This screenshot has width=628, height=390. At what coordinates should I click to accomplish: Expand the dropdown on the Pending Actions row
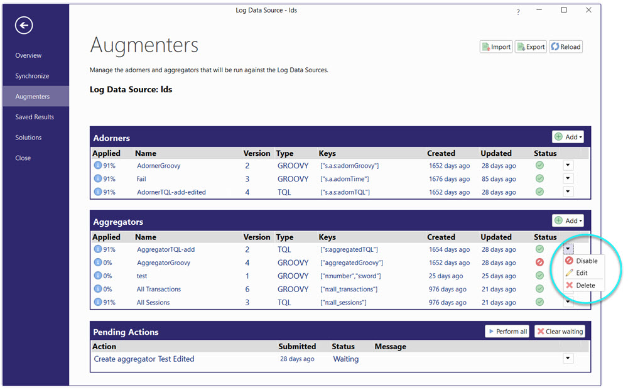click(568, 358)
